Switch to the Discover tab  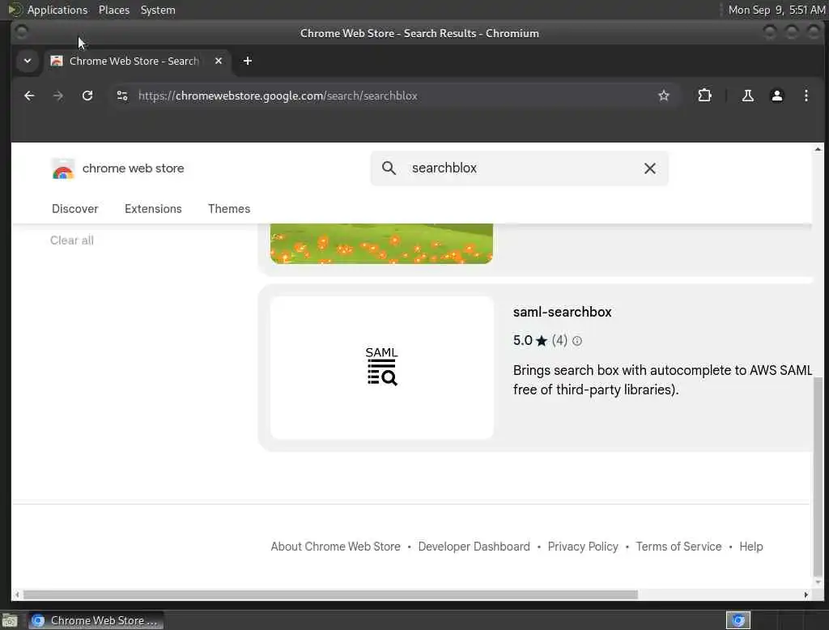75,209
